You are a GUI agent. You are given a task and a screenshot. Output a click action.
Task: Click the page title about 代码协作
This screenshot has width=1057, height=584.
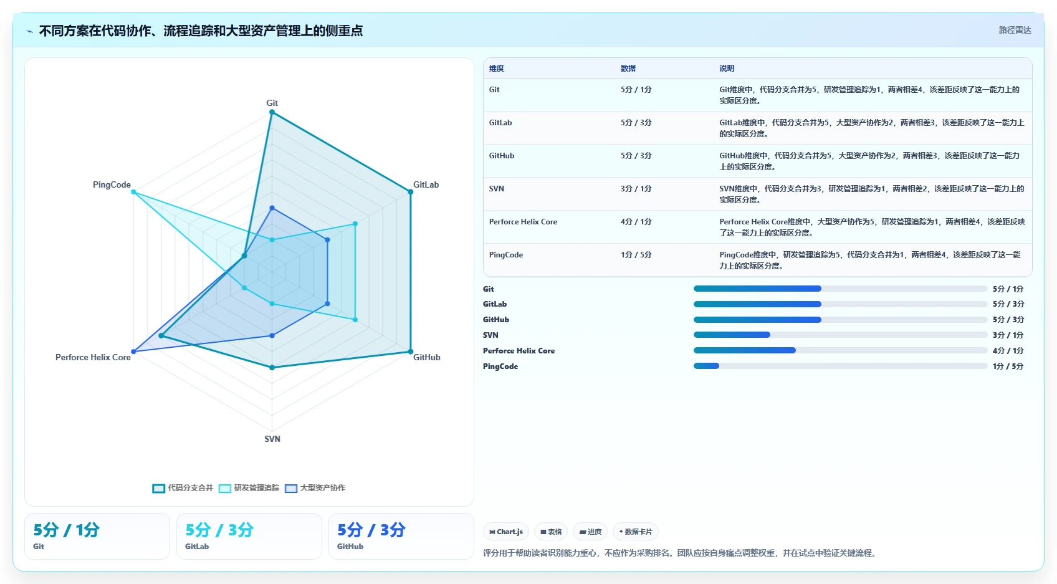[x=201, y=31]
